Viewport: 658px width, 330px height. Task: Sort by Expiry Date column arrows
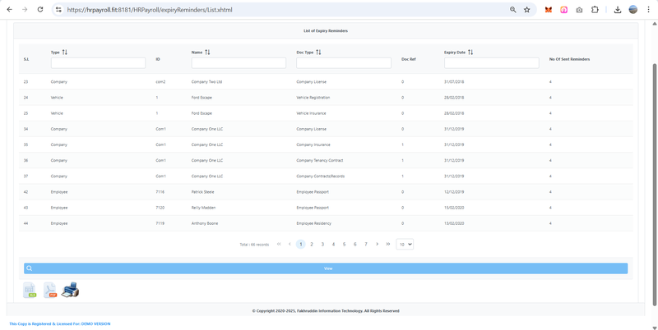(470, 53)
